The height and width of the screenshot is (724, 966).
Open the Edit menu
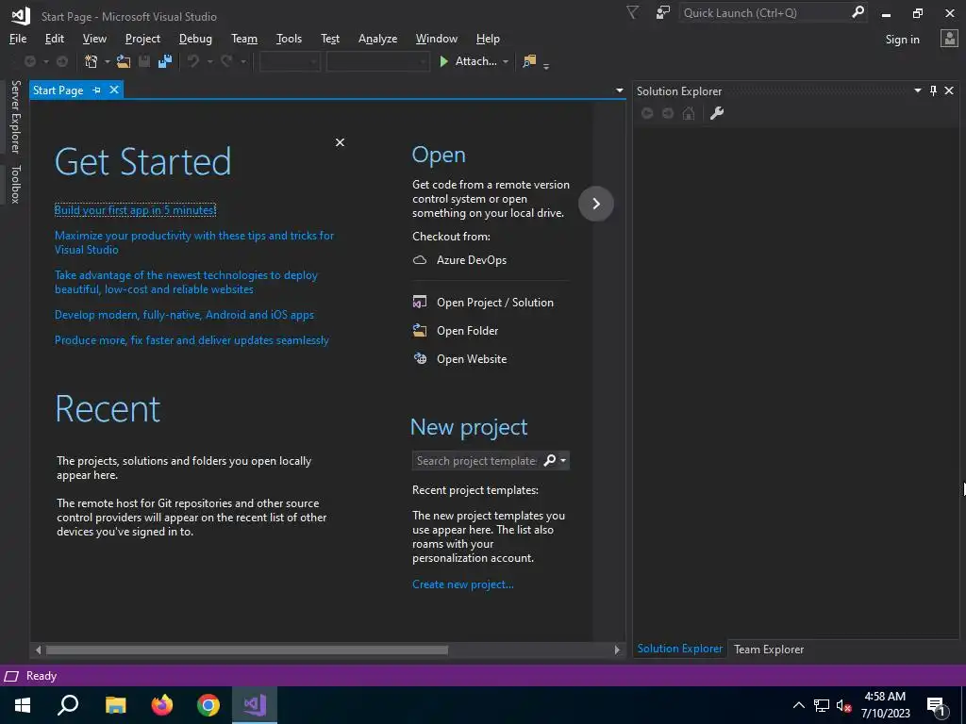[x=54, y=39]
